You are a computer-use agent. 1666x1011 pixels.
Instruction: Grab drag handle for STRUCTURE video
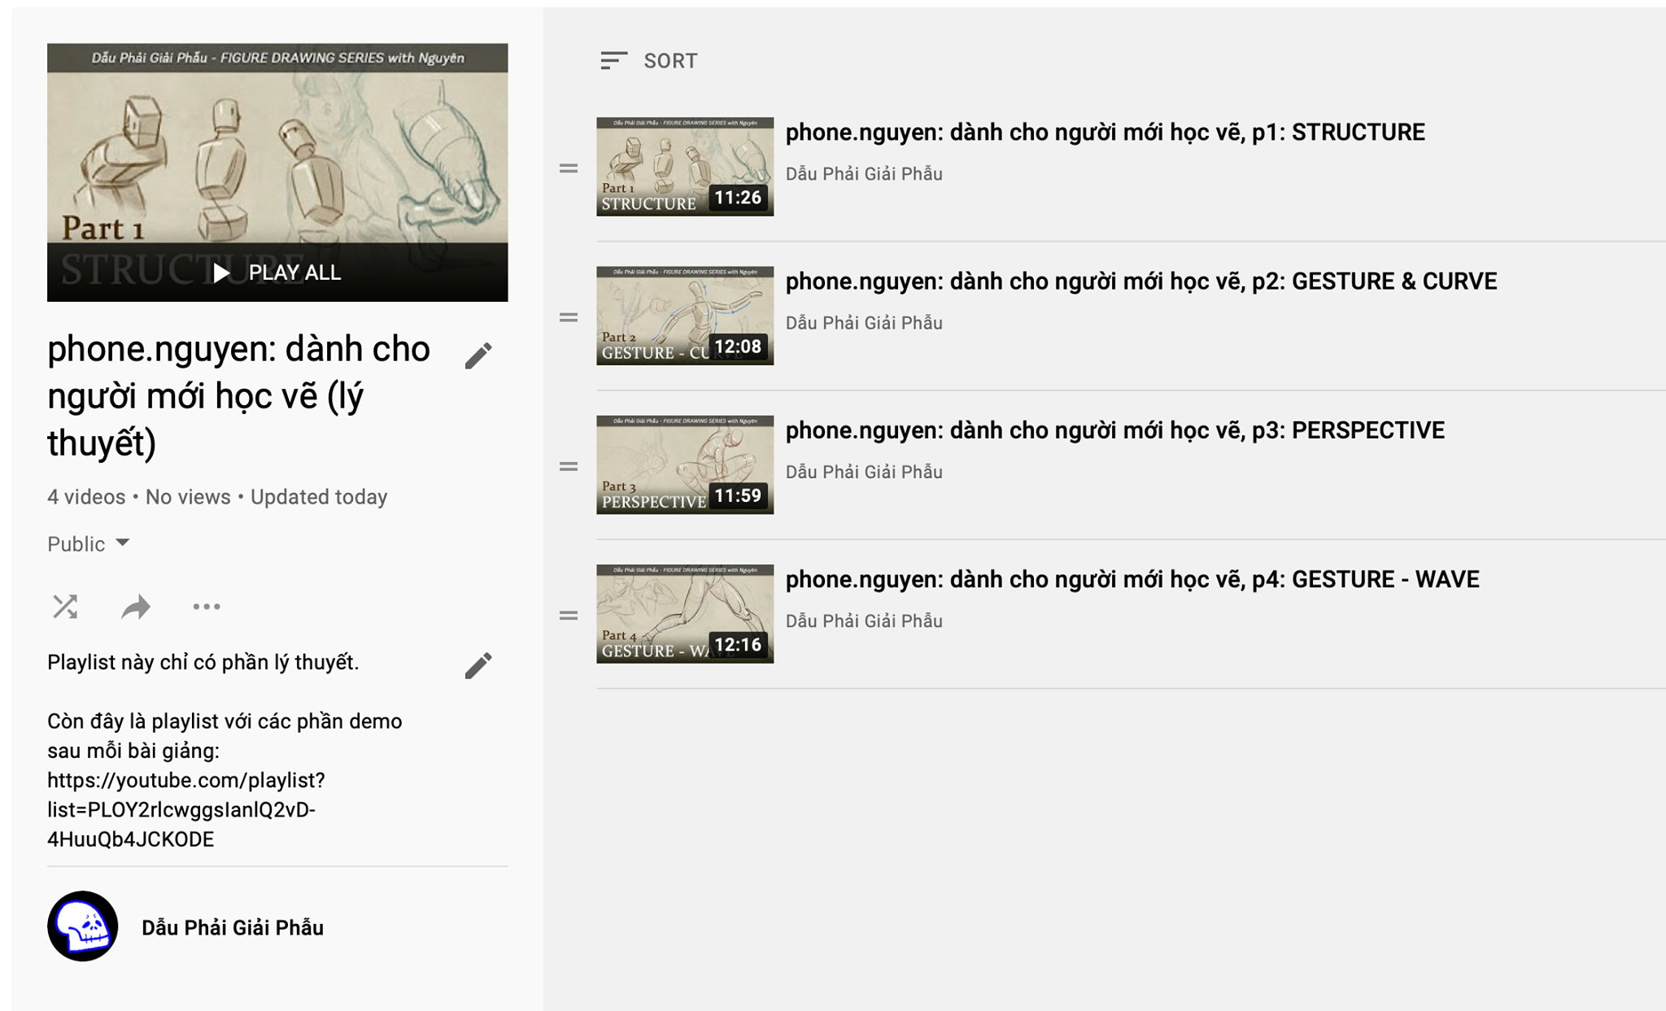coord(569,168)
